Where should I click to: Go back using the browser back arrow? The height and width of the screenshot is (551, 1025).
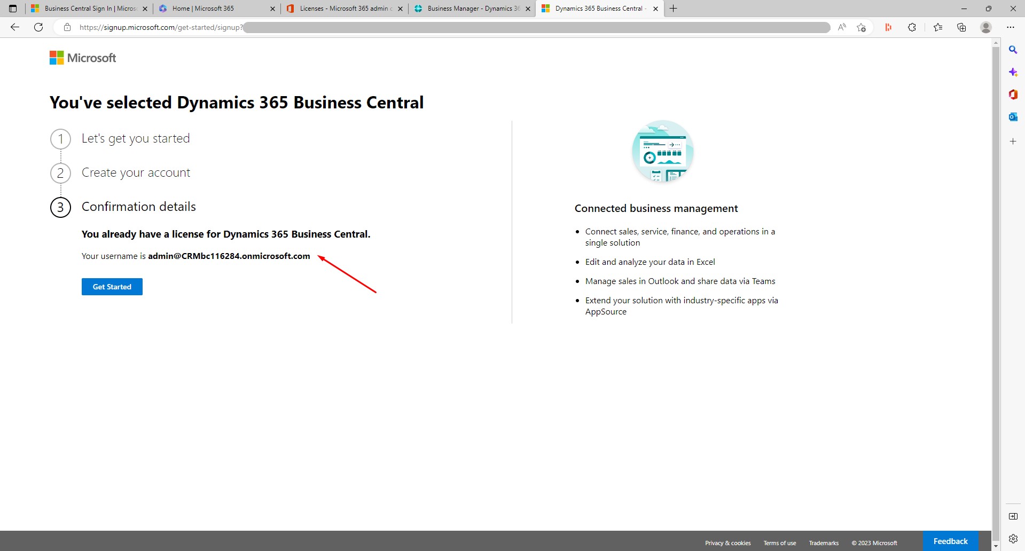click(x=15, y=27)
